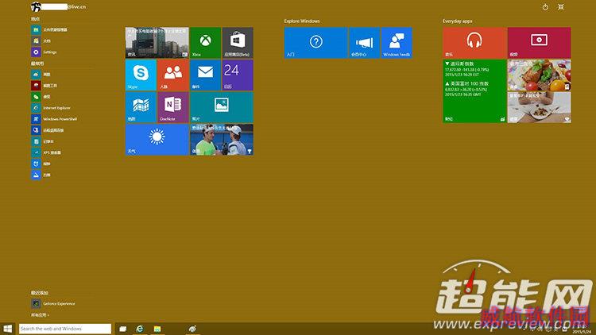
Task: Open the Weather tile with sun icon
Action: point(157,140)
